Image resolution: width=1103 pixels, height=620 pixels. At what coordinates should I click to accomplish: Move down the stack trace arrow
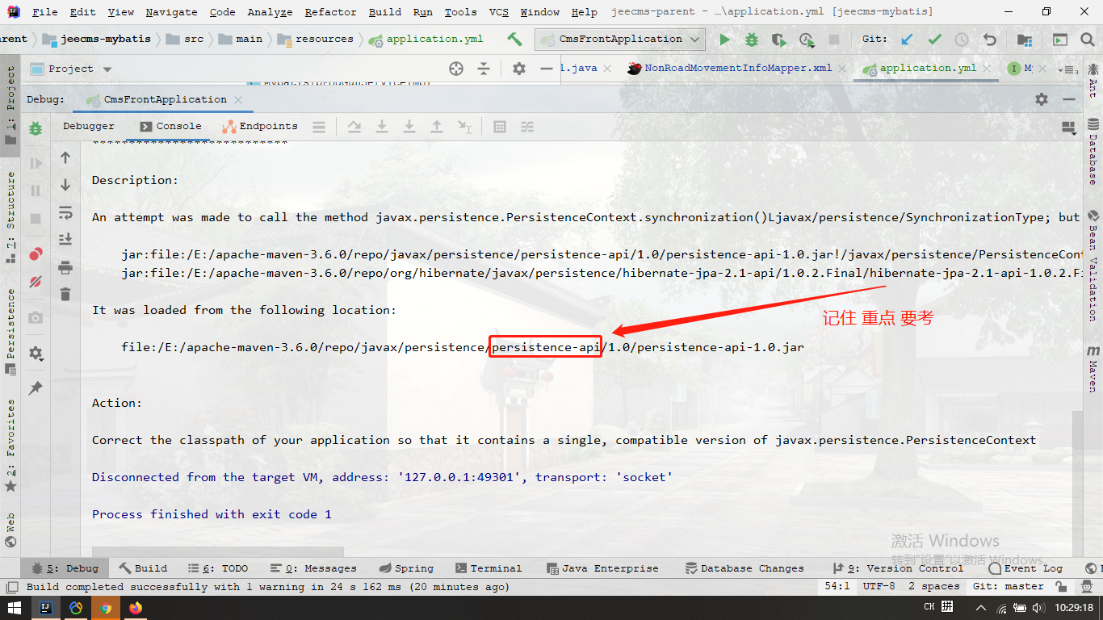tap(65, 186)
